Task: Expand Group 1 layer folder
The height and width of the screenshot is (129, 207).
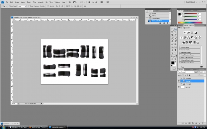Action: 181,78
